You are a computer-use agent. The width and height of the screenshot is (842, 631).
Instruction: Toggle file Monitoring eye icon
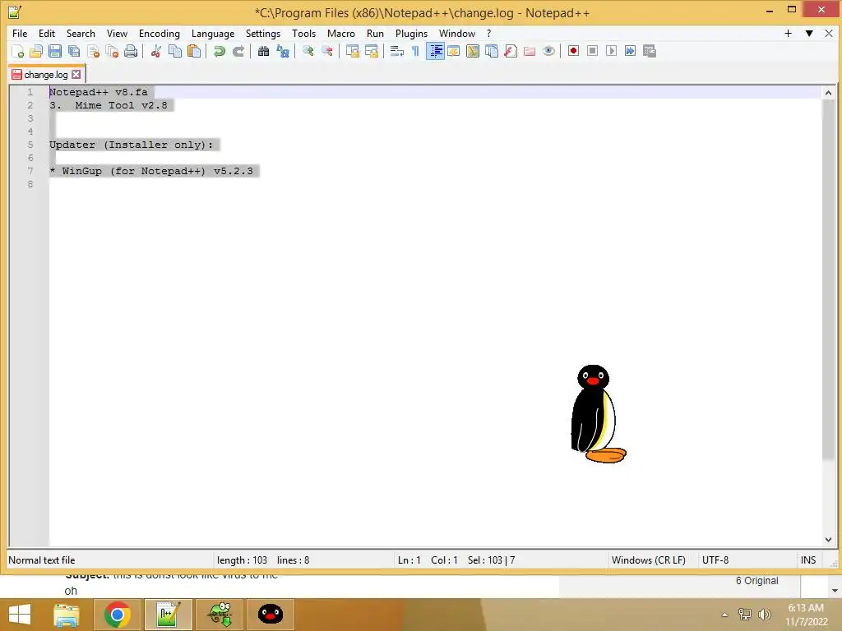548,51
